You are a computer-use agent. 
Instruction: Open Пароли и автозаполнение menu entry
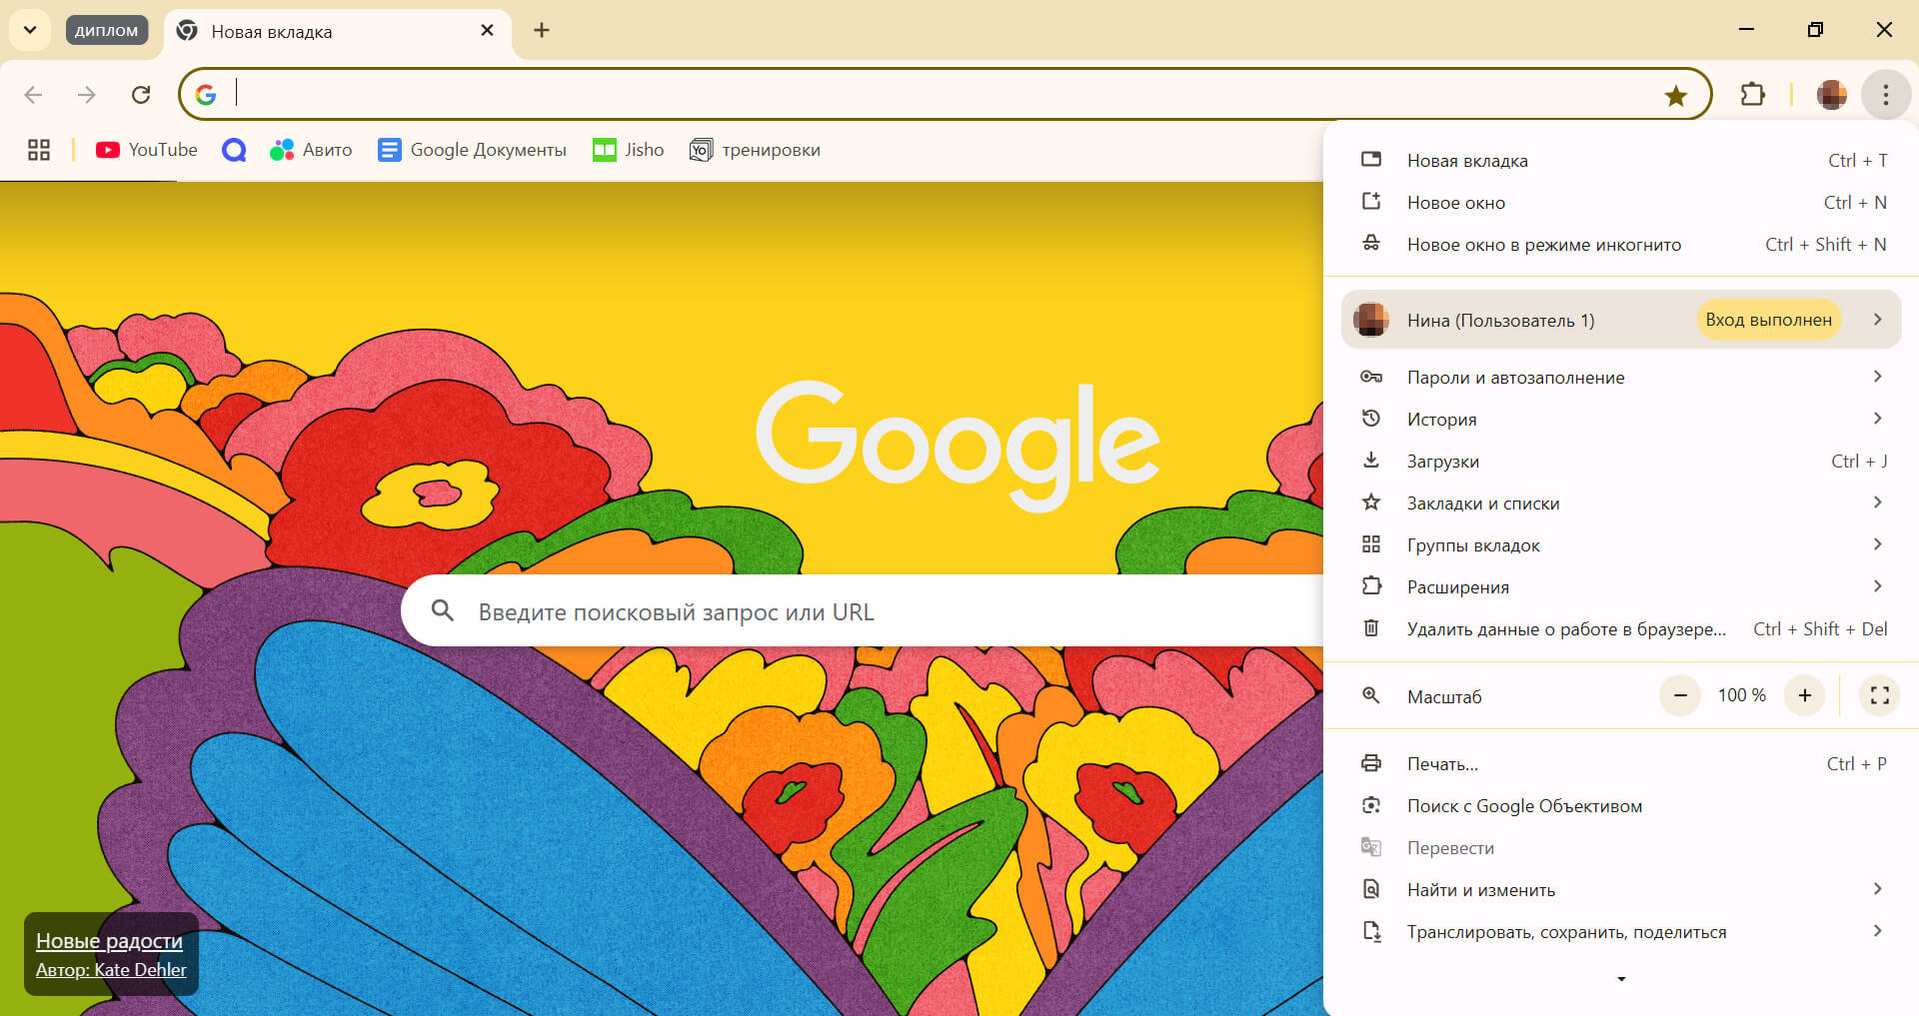point(1621,377)
